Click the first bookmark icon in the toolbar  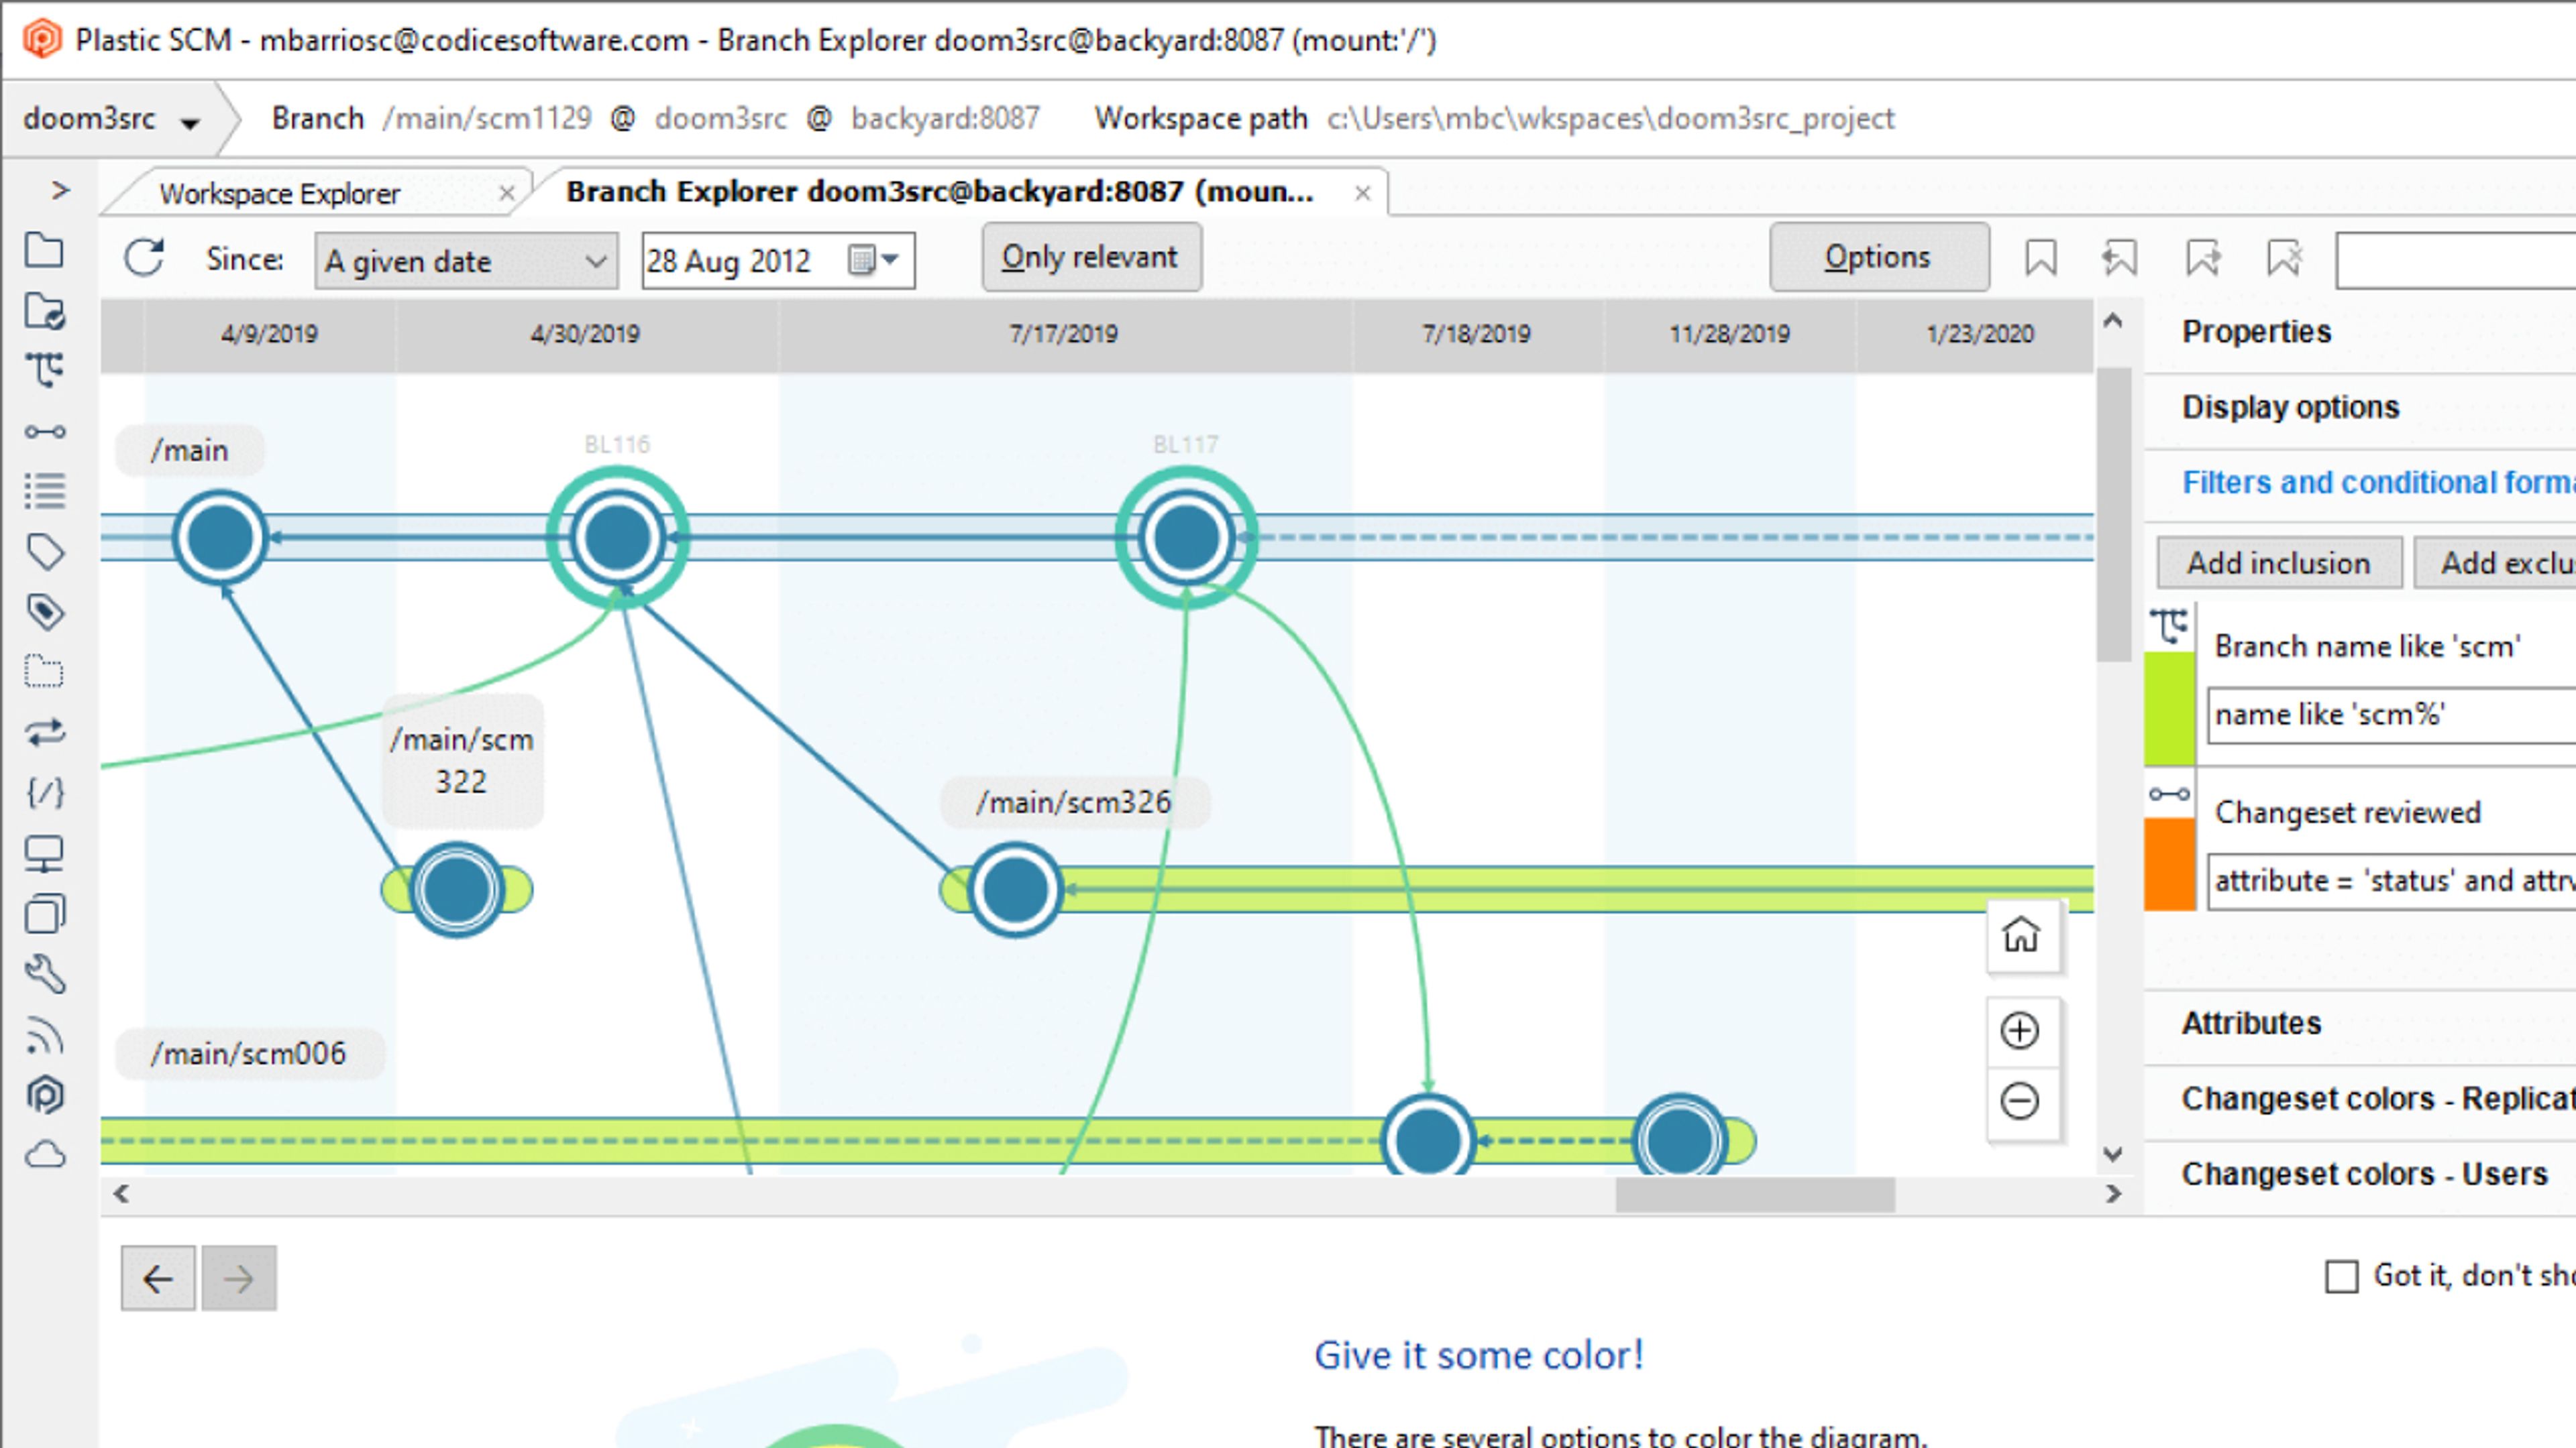[x=2040, y=258]
